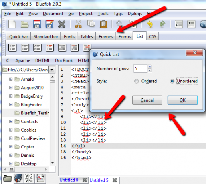
Task: Click the scissors Cut icon
Action: tap(78, 24)
